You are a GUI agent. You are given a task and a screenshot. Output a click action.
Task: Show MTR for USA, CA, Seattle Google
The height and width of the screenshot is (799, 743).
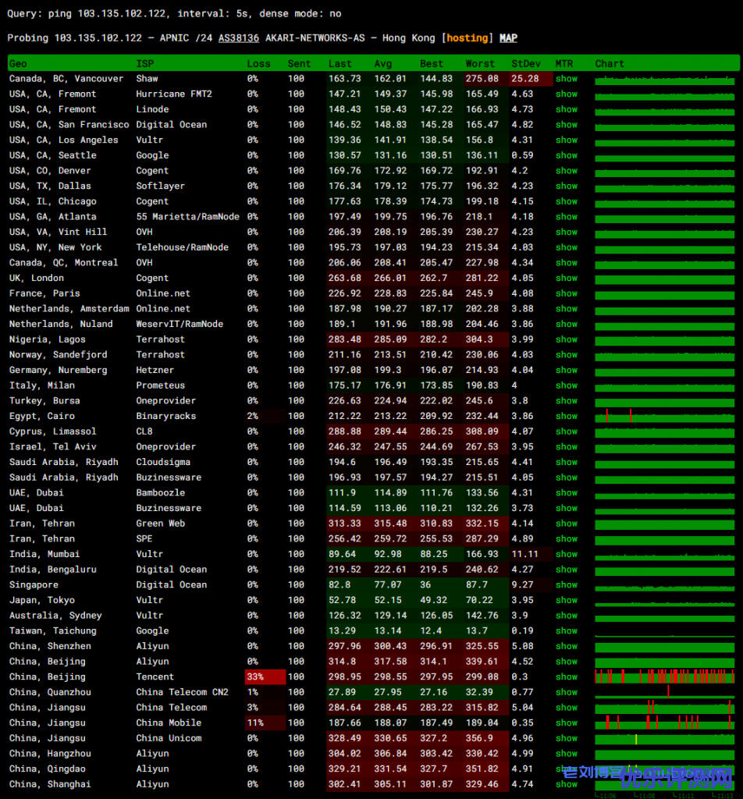click(566, 155)
